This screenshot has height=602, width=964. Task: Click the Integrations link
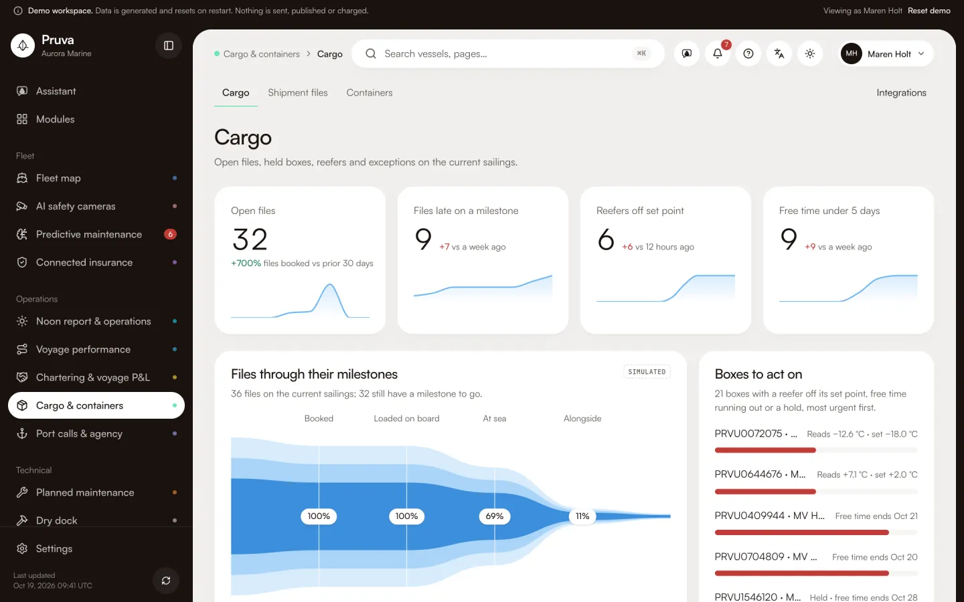click(901, 93)
